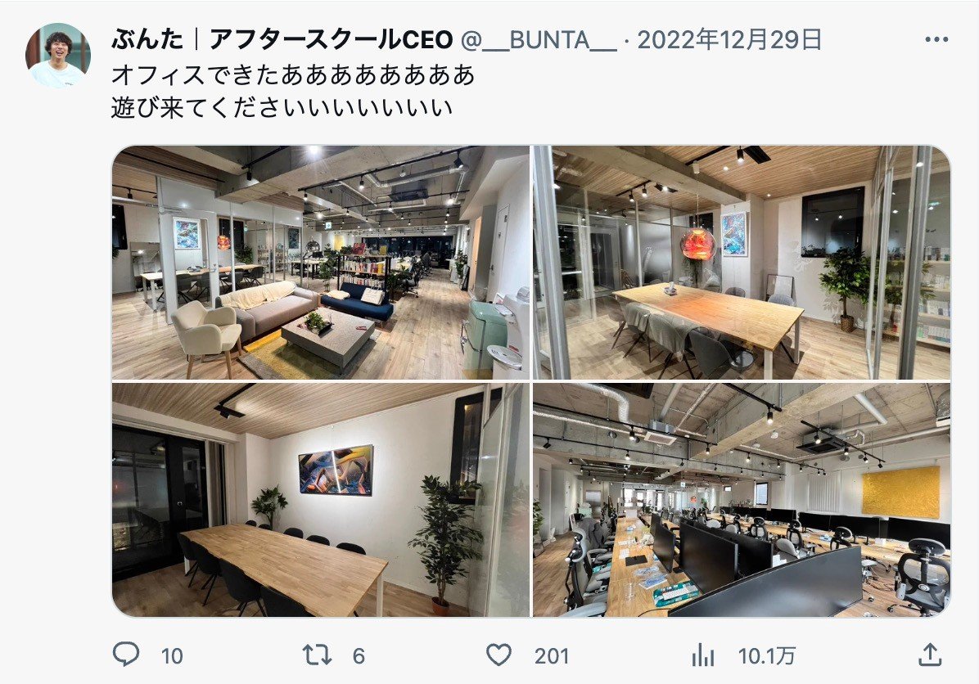Like the tweet with the heart icon

(x=499, y=655)
